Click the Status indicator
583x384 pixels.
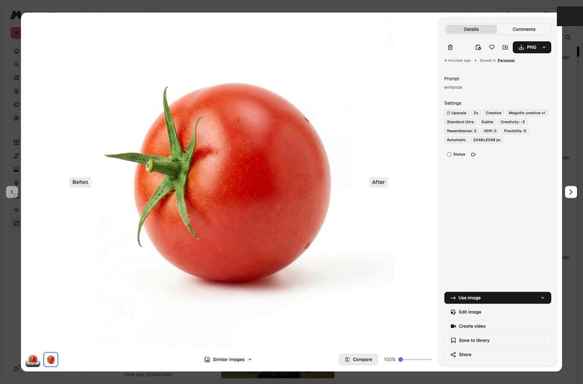(x=456, y=154)
